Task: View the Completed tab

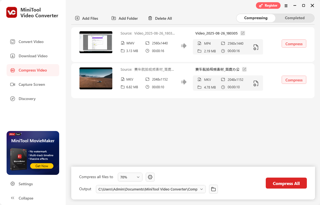Action: 295,18
